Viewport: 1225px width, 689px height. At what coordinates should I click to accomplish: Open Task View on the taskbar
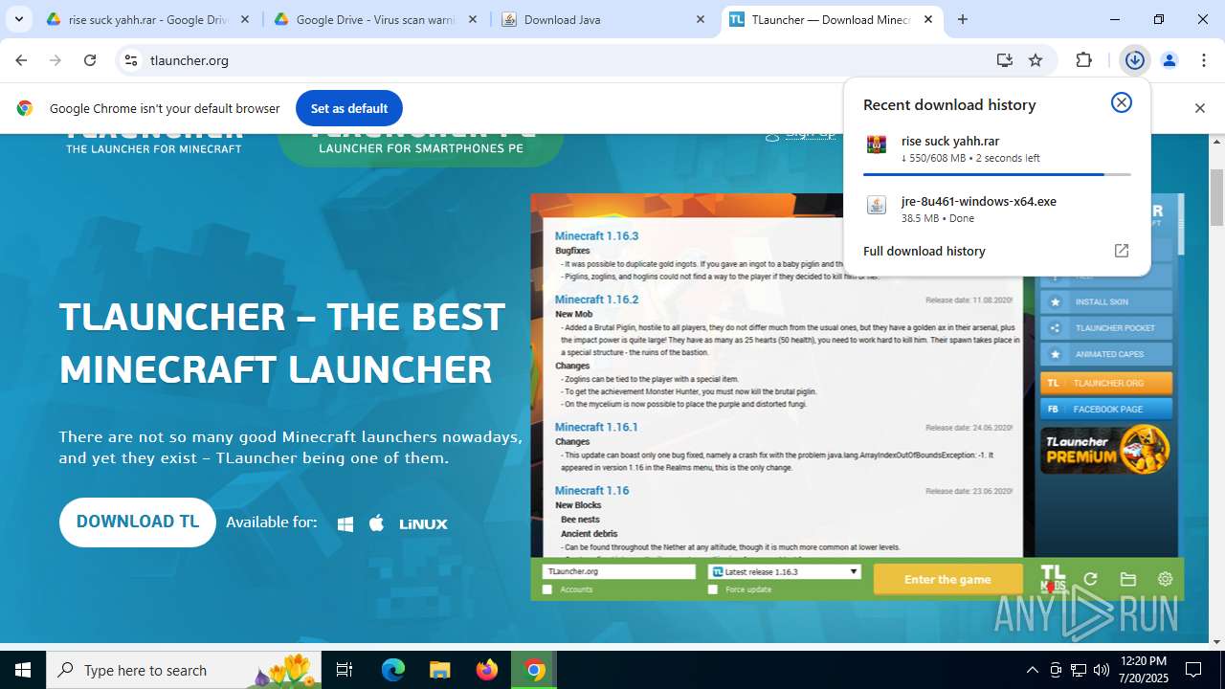click(345, 670)
